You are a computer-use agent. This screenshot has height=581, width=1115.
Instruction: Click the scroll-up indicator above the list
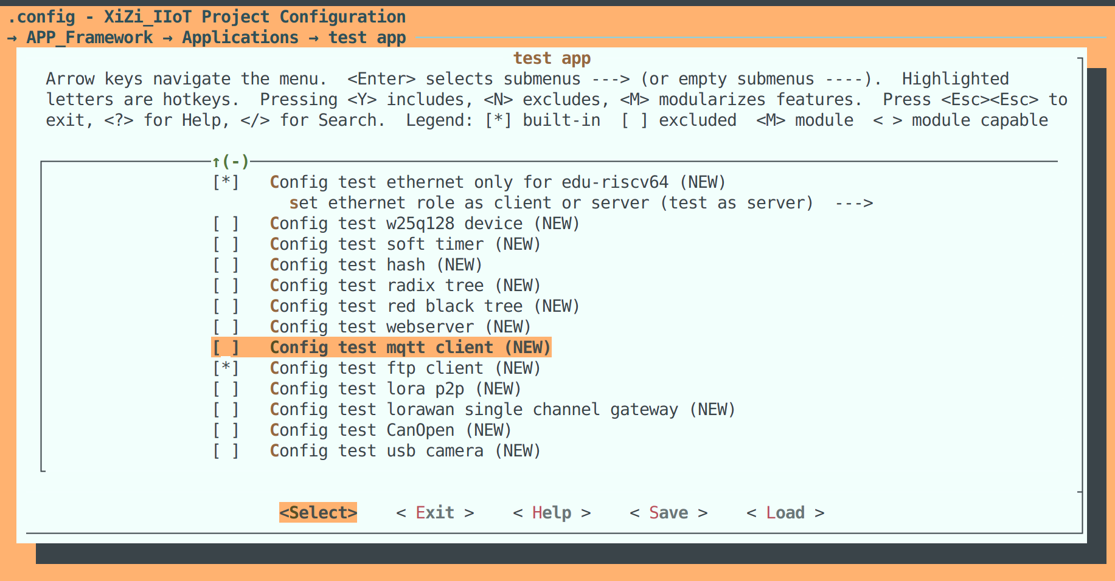(x=231, y=162)
